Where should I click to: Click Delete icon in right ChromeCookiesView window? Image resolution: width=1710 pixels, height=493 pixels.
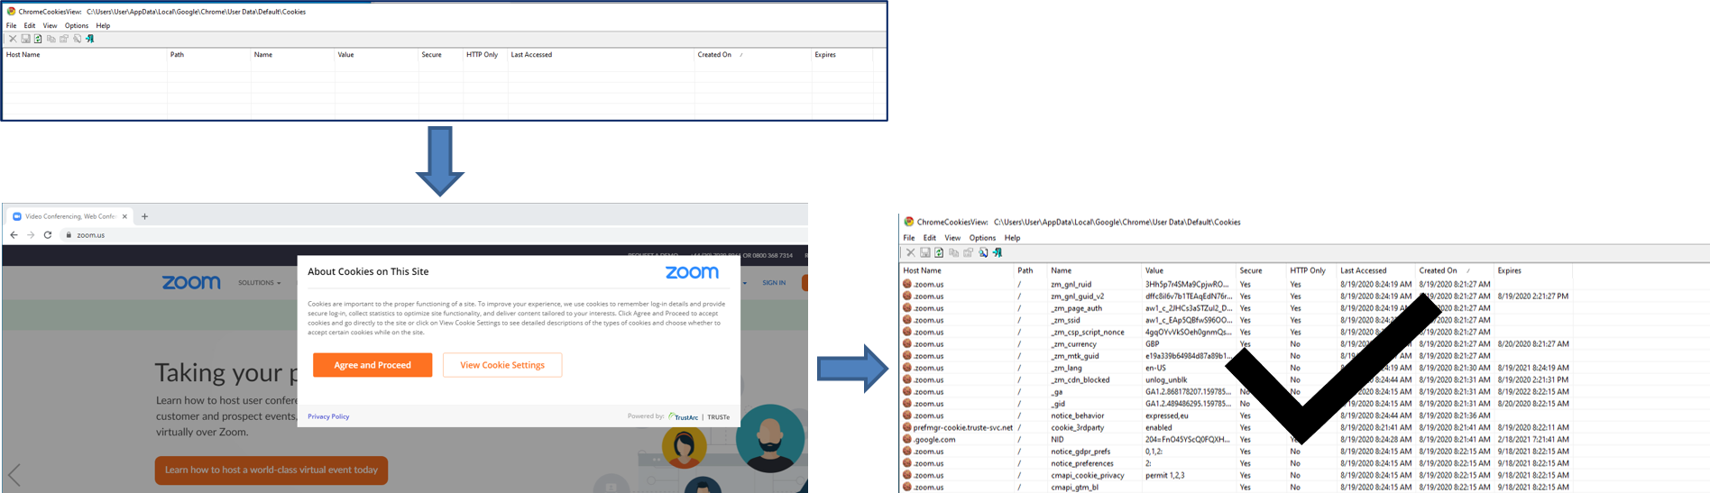(910, 252)
